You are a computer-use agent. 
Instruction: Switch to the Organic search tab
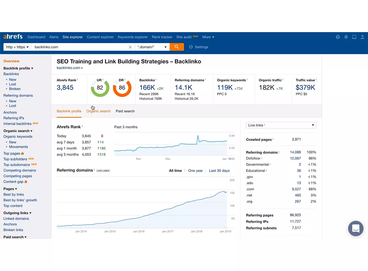tap(98, 111)
